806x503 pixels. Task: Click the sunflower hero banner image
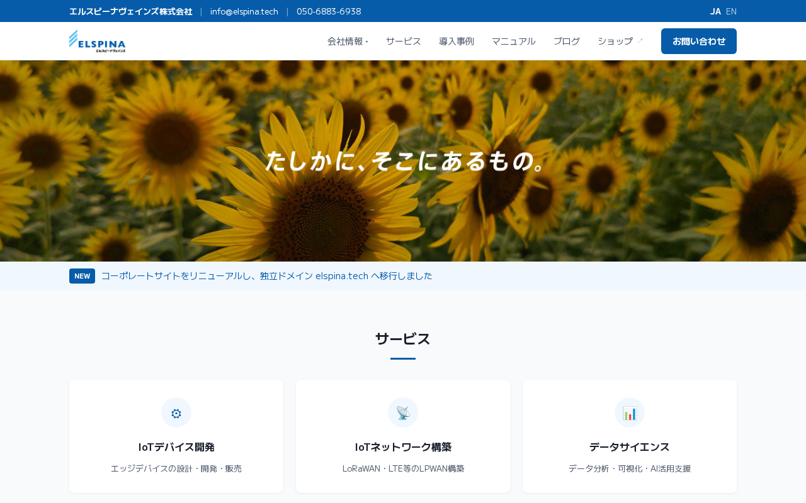pyautogui.click(x=403, y=161)
